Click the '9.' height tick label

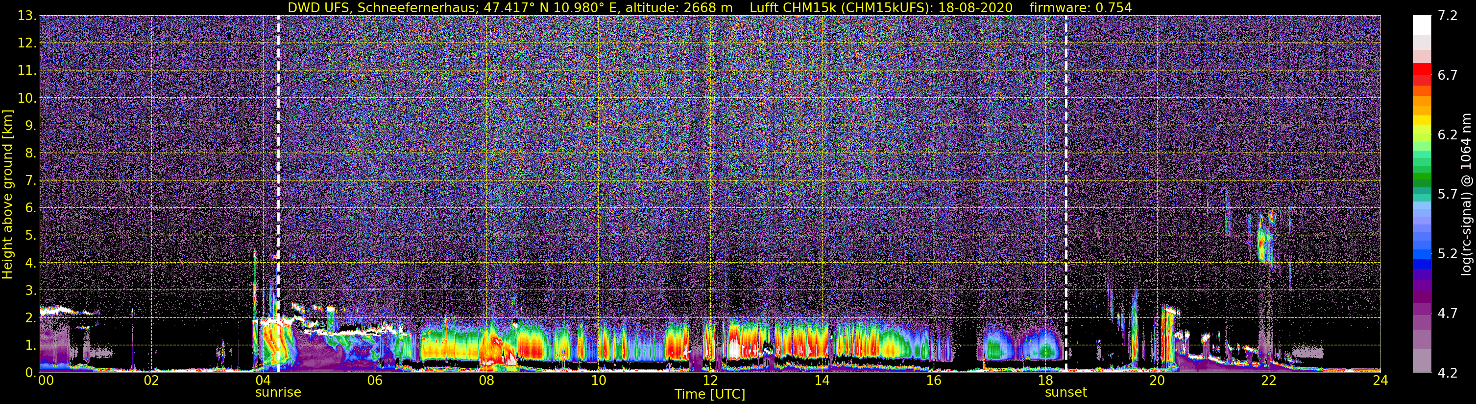tap(30, 126)
